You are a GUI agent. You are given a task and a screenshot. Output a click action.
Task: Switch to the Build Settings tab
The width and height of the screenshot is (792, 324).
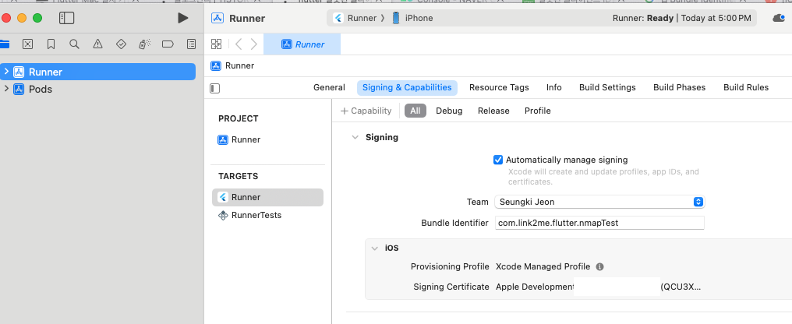(x=607, y=87)
